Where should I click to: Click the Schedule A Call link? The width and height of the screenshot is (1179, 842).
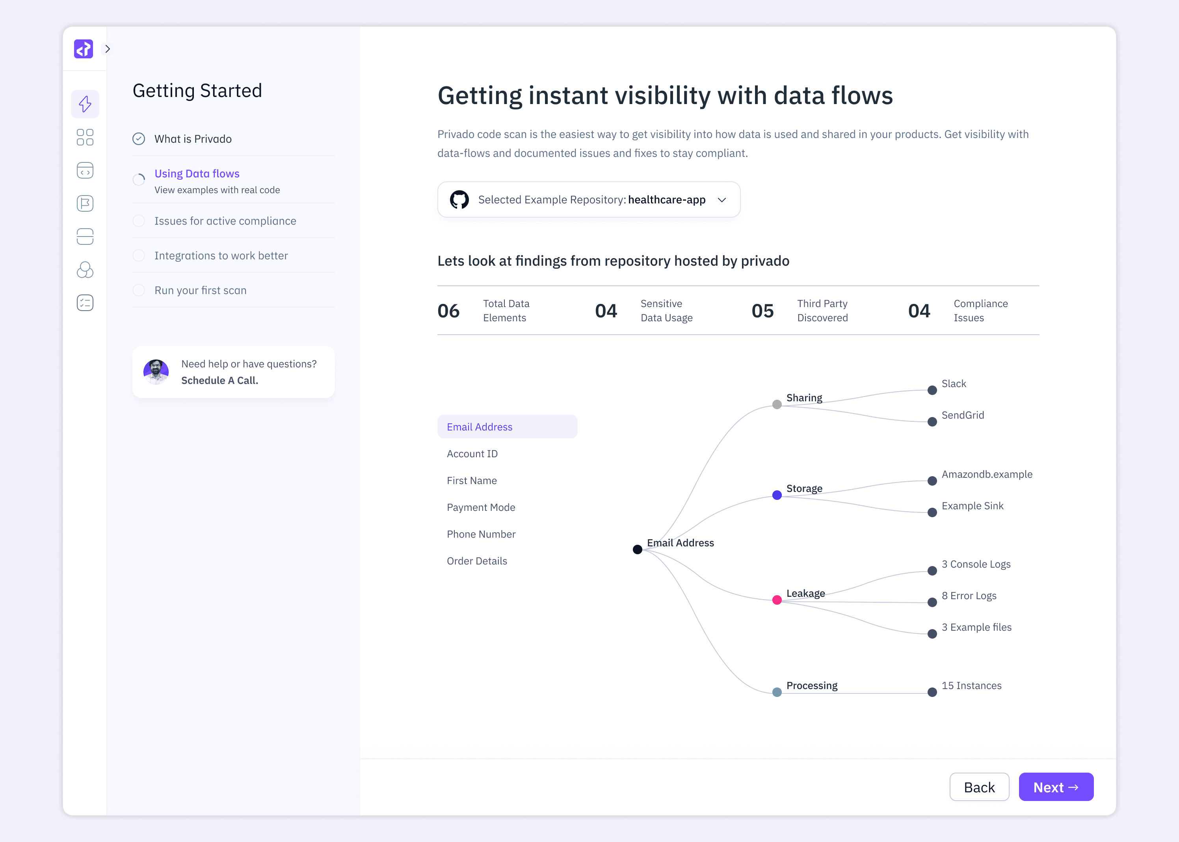pos(220,380)
